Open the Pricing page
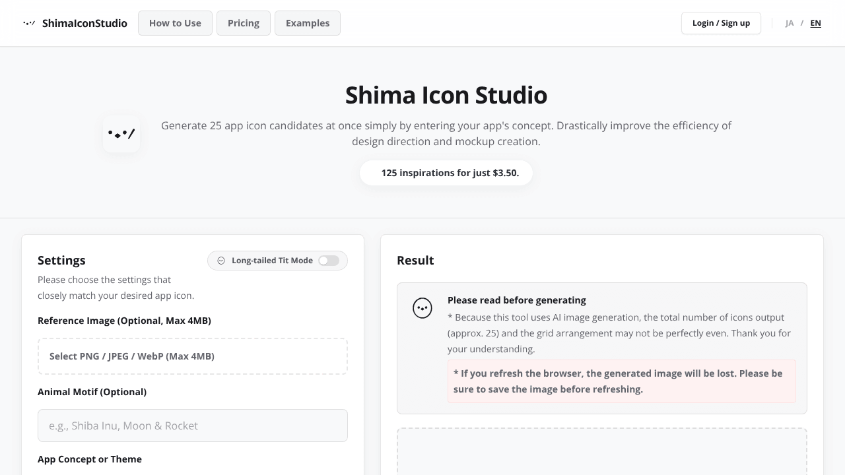Image resolution: width=845 pixels, height=475 pixels. pyautogui.click(x=244, y=23)
